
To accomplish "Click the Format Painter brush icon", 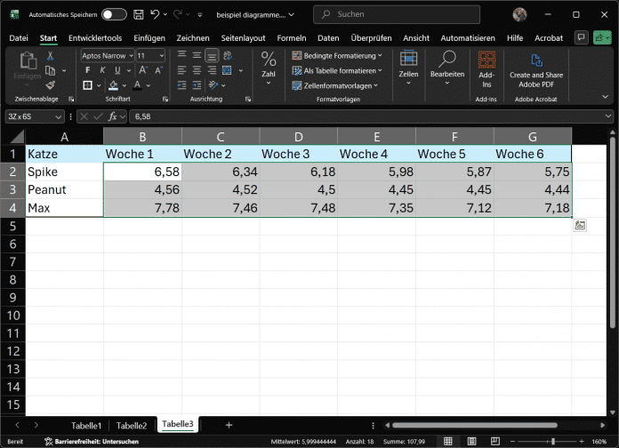I will point(50,84).
